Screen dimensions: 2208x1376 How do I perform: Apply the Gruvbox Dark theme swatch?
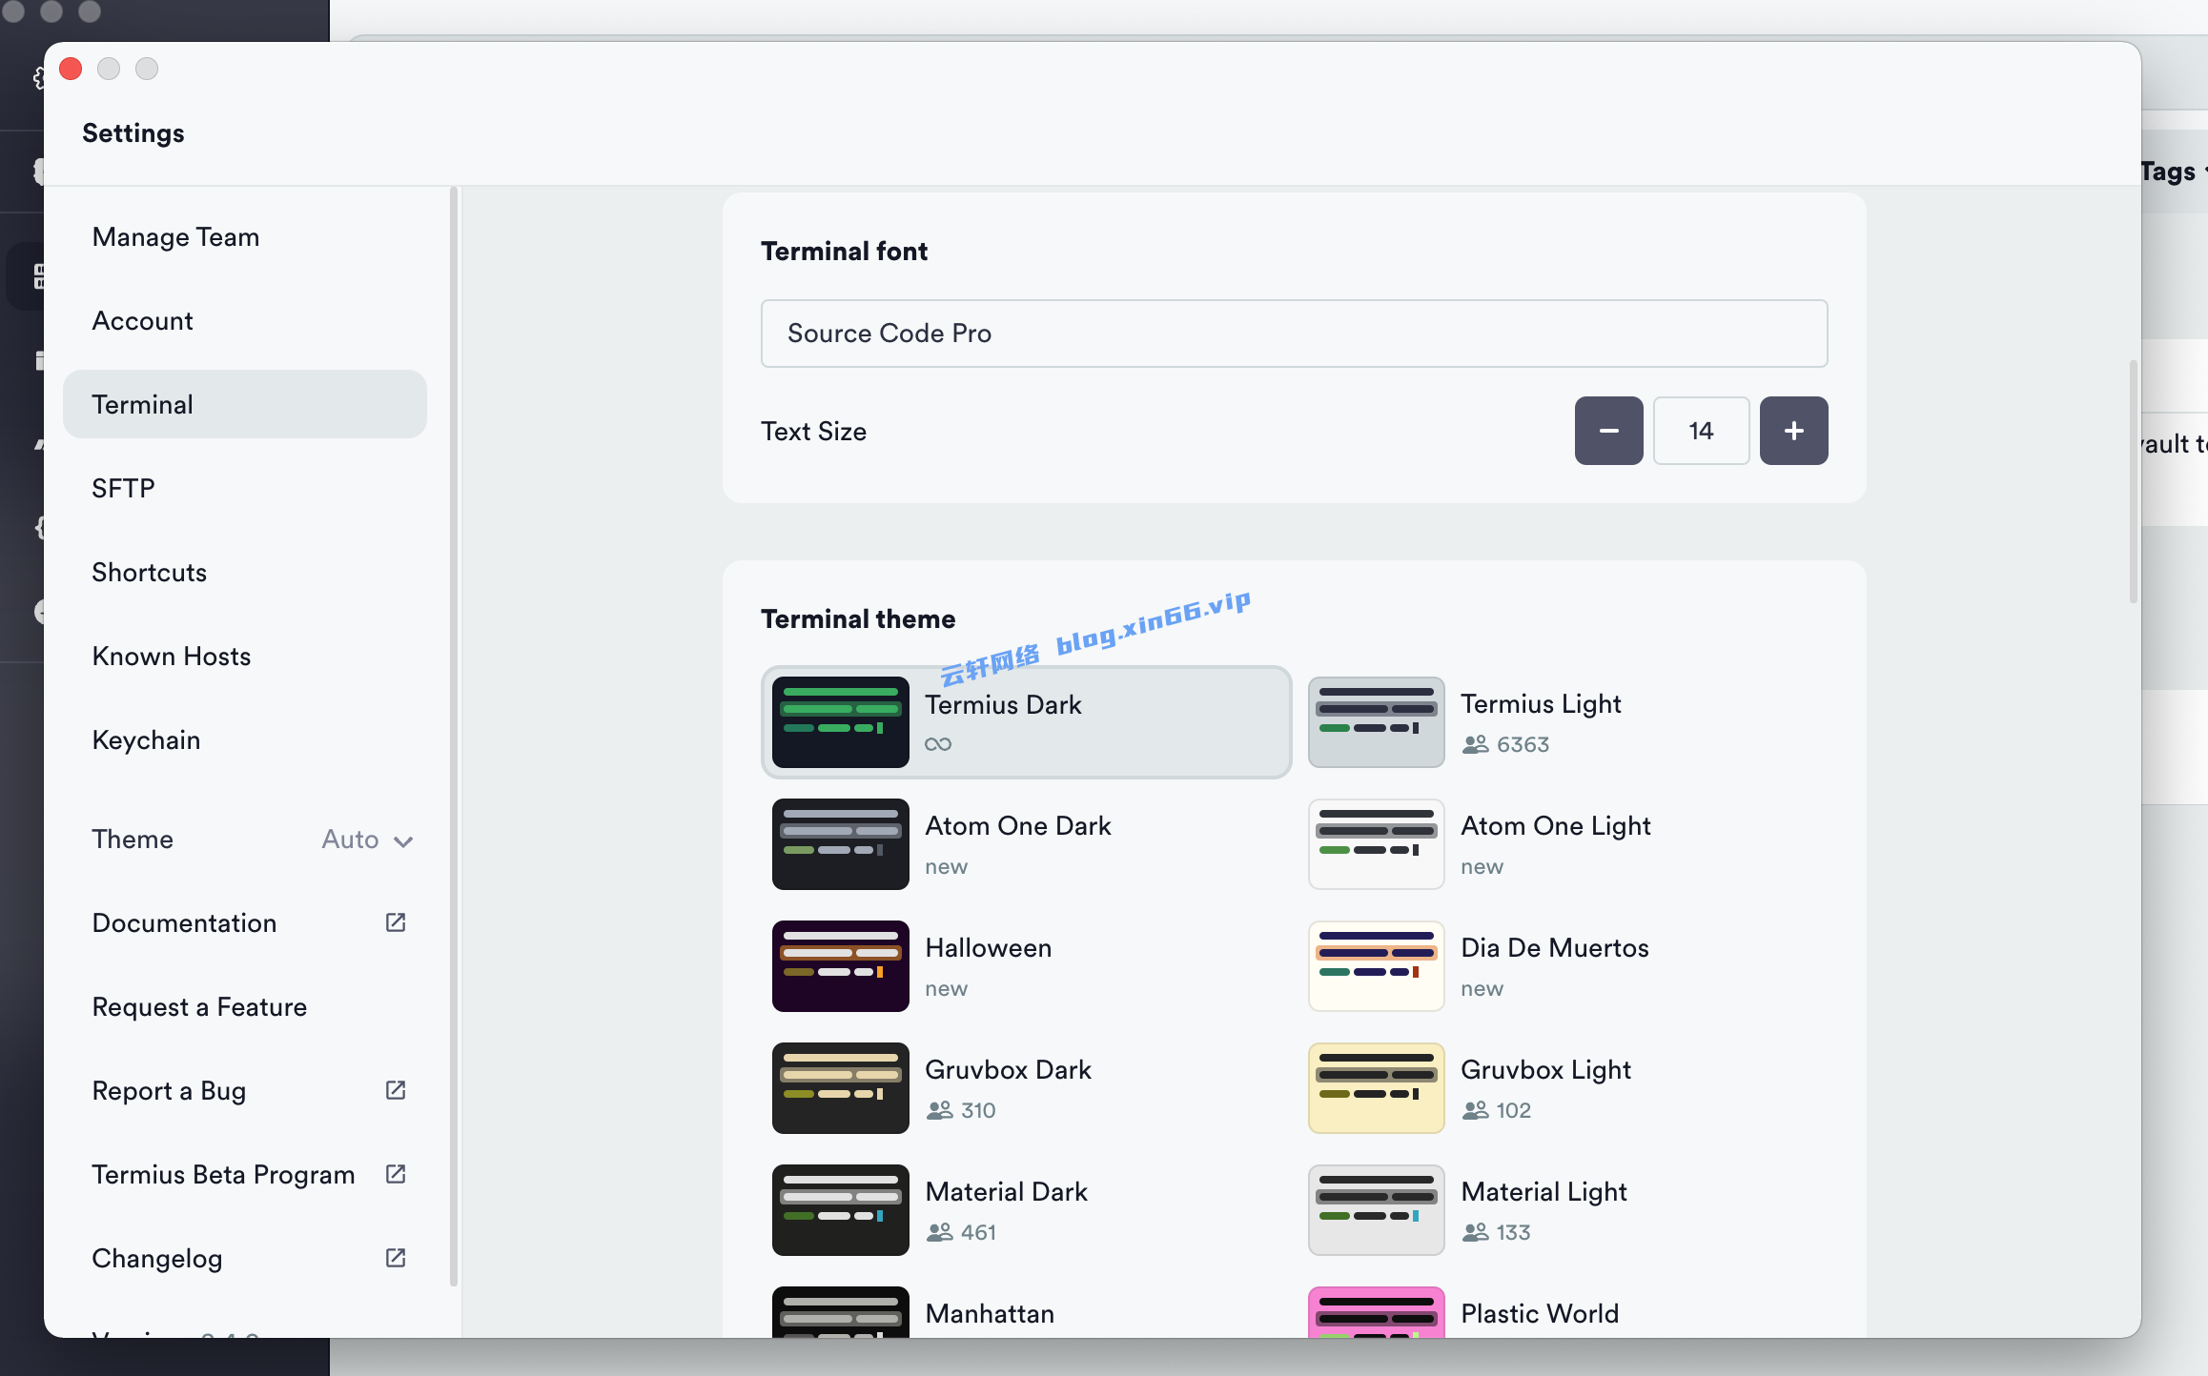coord(840,1088)
